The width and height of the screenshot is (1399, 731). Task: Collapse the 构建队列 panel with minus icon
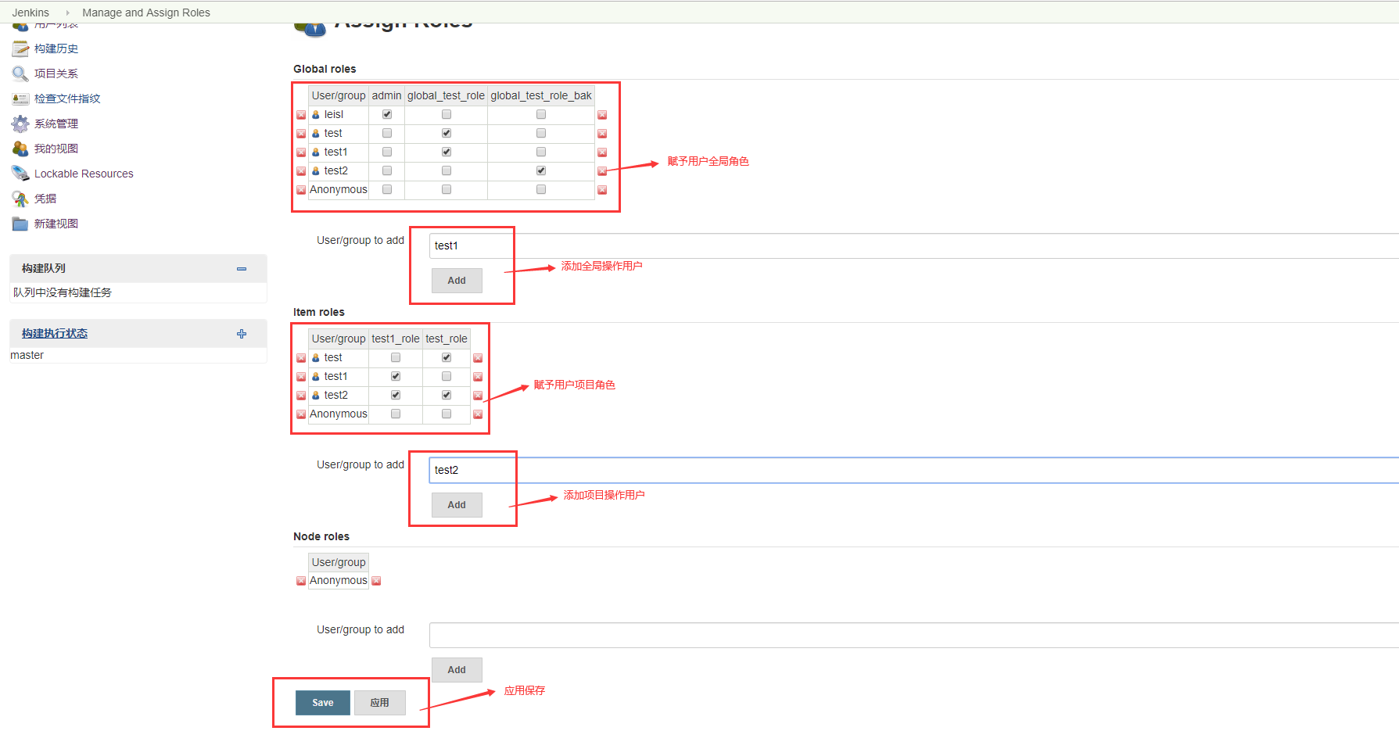pyautogui.click(x=242, y=268)
